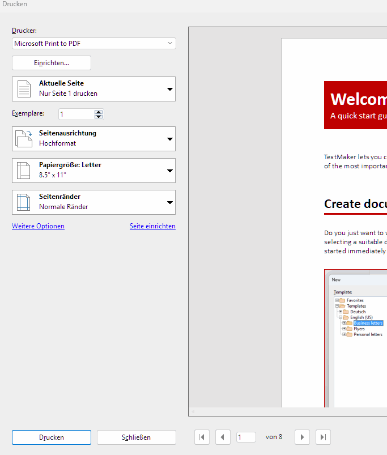Go to last preview page
This screenshot has height=455, width=387.
coord(323,437)
